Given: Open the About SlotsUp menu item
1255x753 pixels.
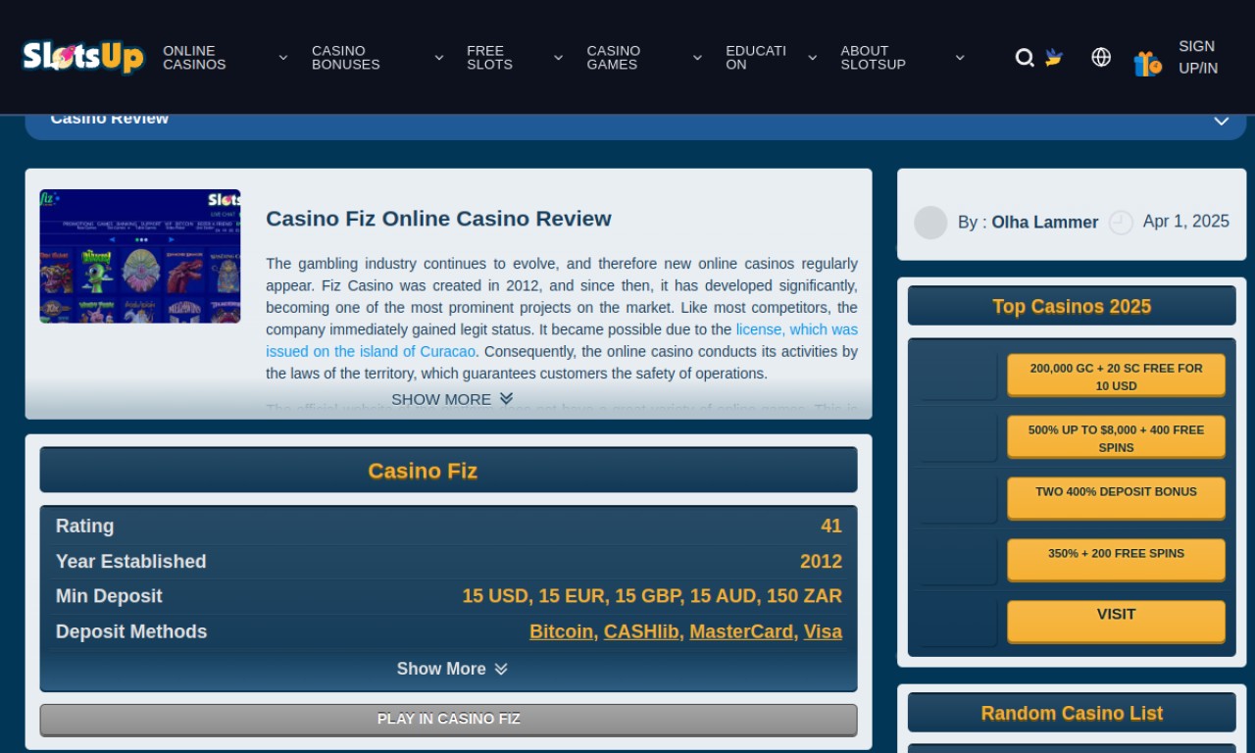Looking at the screenshot, I should pos(873,58).
